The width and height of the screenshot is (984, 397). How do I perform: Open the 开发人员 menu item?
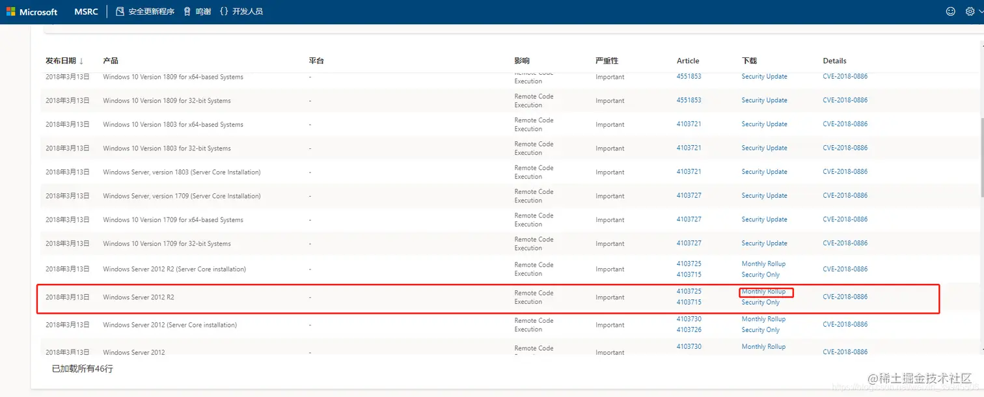click(241, 12)
